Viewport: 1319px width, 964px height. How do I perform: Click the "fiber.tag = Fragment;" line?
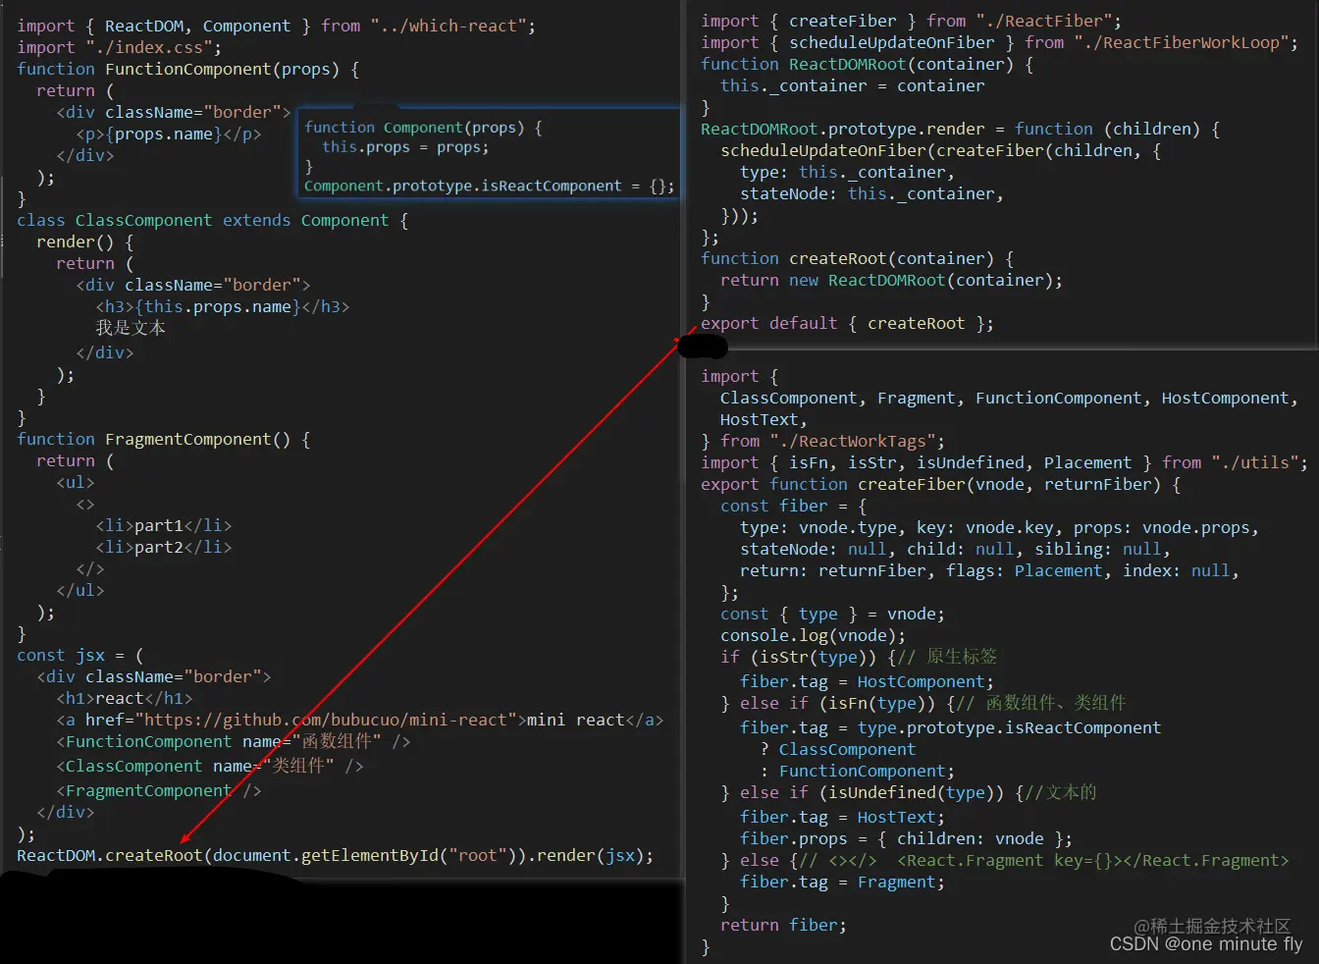[842, 882]
